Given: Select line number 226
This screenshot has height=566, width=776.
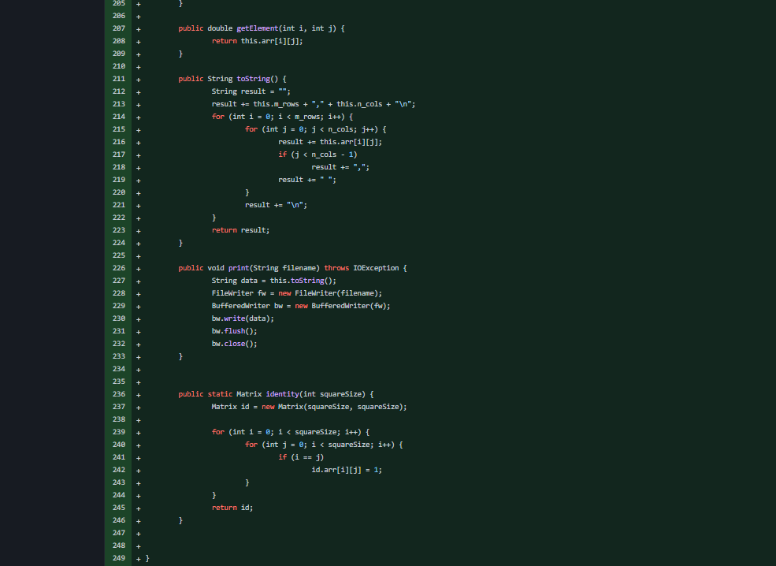Looking at the screenshot, I should (x=119, y=268).
